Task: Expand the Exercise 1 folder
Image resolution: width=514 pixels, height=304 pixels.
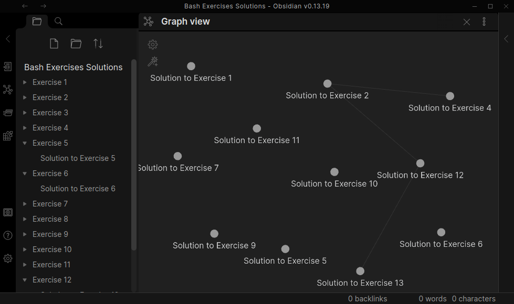Action: tap(25, 82)
